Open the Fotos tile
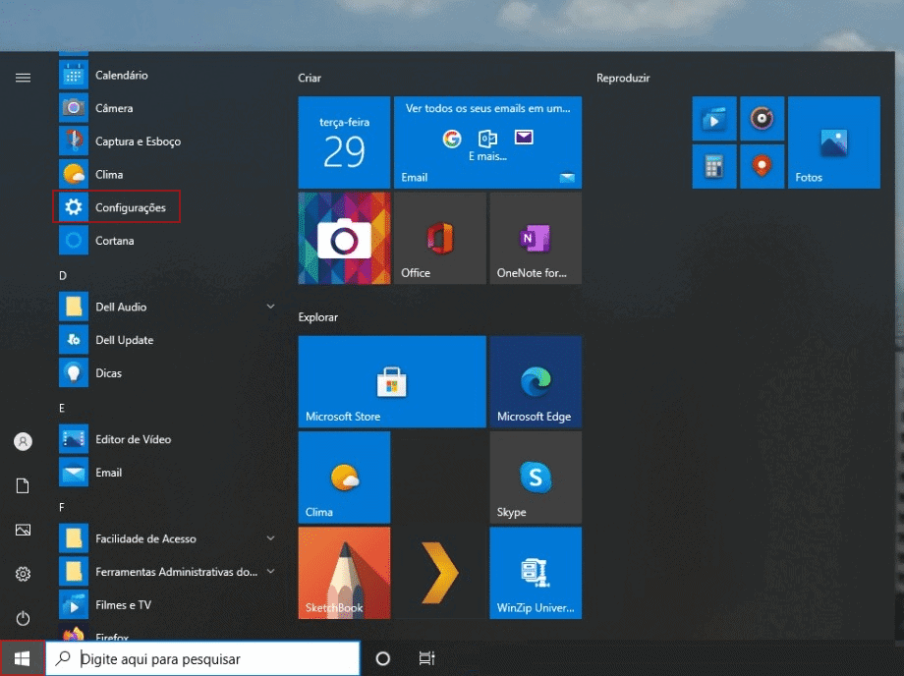 coord(834,142)
